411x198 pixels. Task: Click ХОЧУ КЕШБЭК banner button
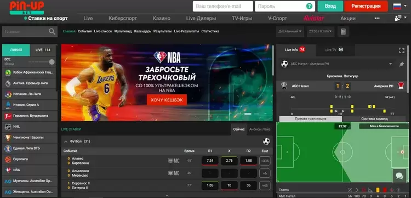(167, 100)
